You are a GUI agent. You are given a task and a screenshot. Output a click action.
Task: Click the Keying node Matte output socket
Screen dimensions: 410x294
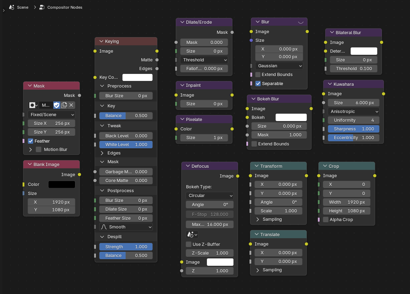coord(157,60)
